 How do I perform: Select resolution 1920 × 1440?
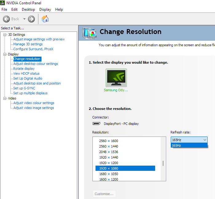(125, 157)
